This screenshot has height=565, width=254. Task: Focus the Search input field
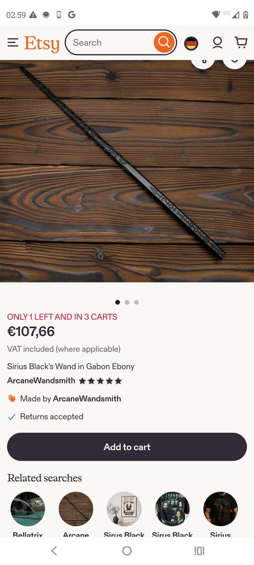click(112, 42)
